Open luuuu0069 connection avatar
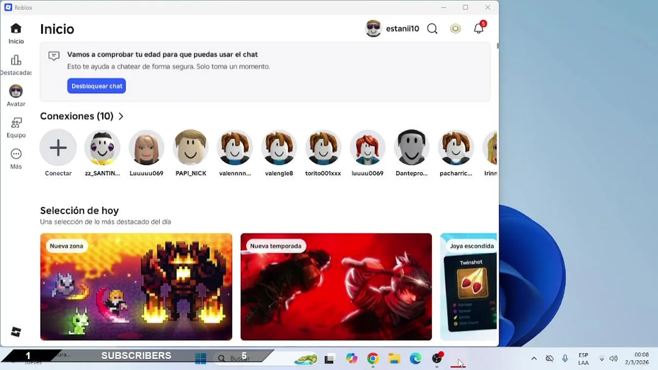This screenshot has height=370, width=658. coord(368,148)
